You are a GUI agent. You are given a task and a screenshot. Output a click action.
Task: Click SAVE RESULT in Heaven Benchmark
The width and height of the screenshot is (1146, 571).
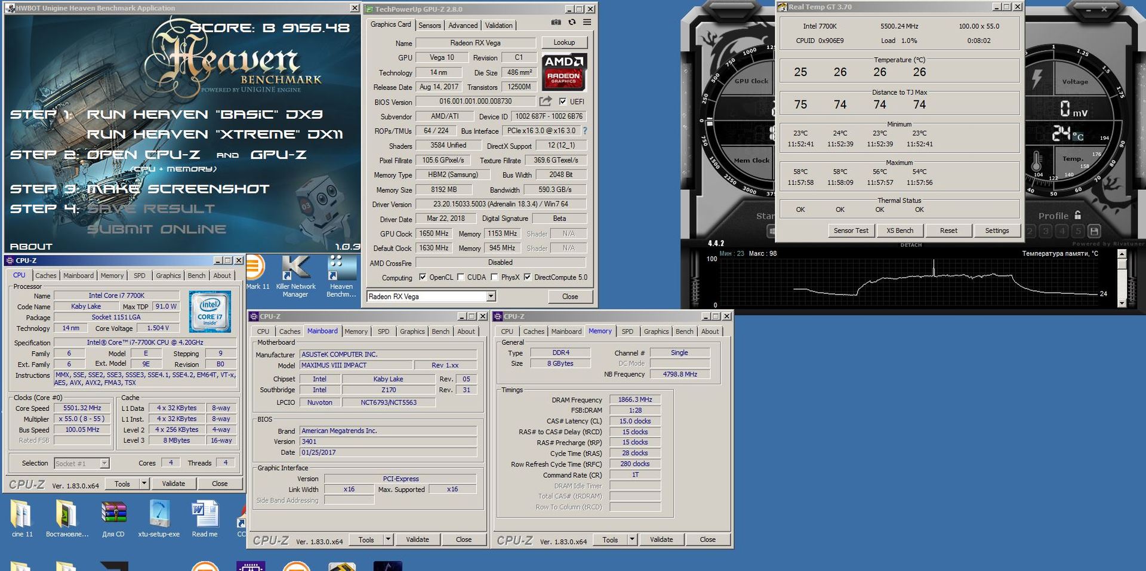point(151,208)
